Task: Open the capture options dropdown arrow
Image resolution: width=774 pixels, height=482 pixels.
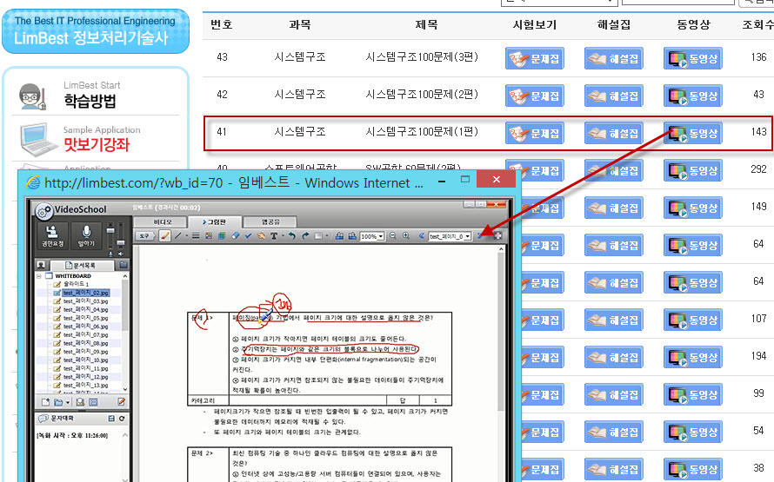Action: 327,236
